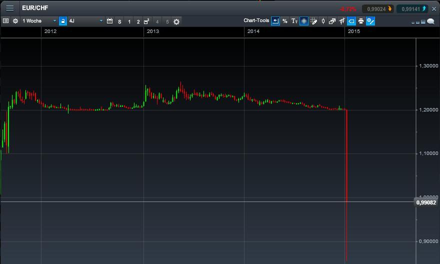Open the hamburger menu next to EUR/CHF
440x264 pixels.
[x=10, y=8]
